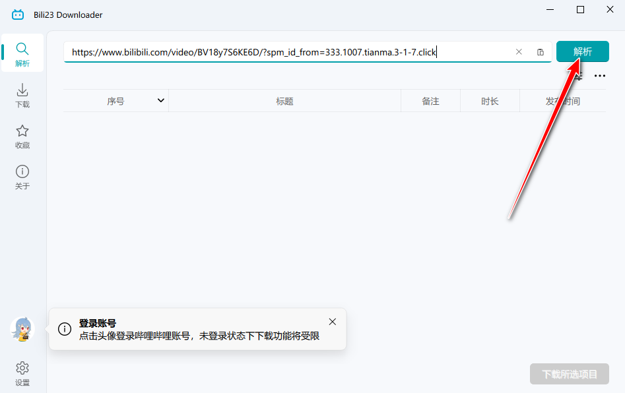
Task: Open the 收藏 favorites page in sidebar
Action: pyautogui.click(x=22, y=136)
